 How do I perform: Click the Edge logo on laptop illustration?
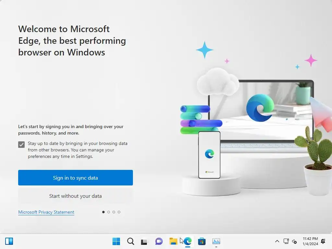(x=260, y=108)
